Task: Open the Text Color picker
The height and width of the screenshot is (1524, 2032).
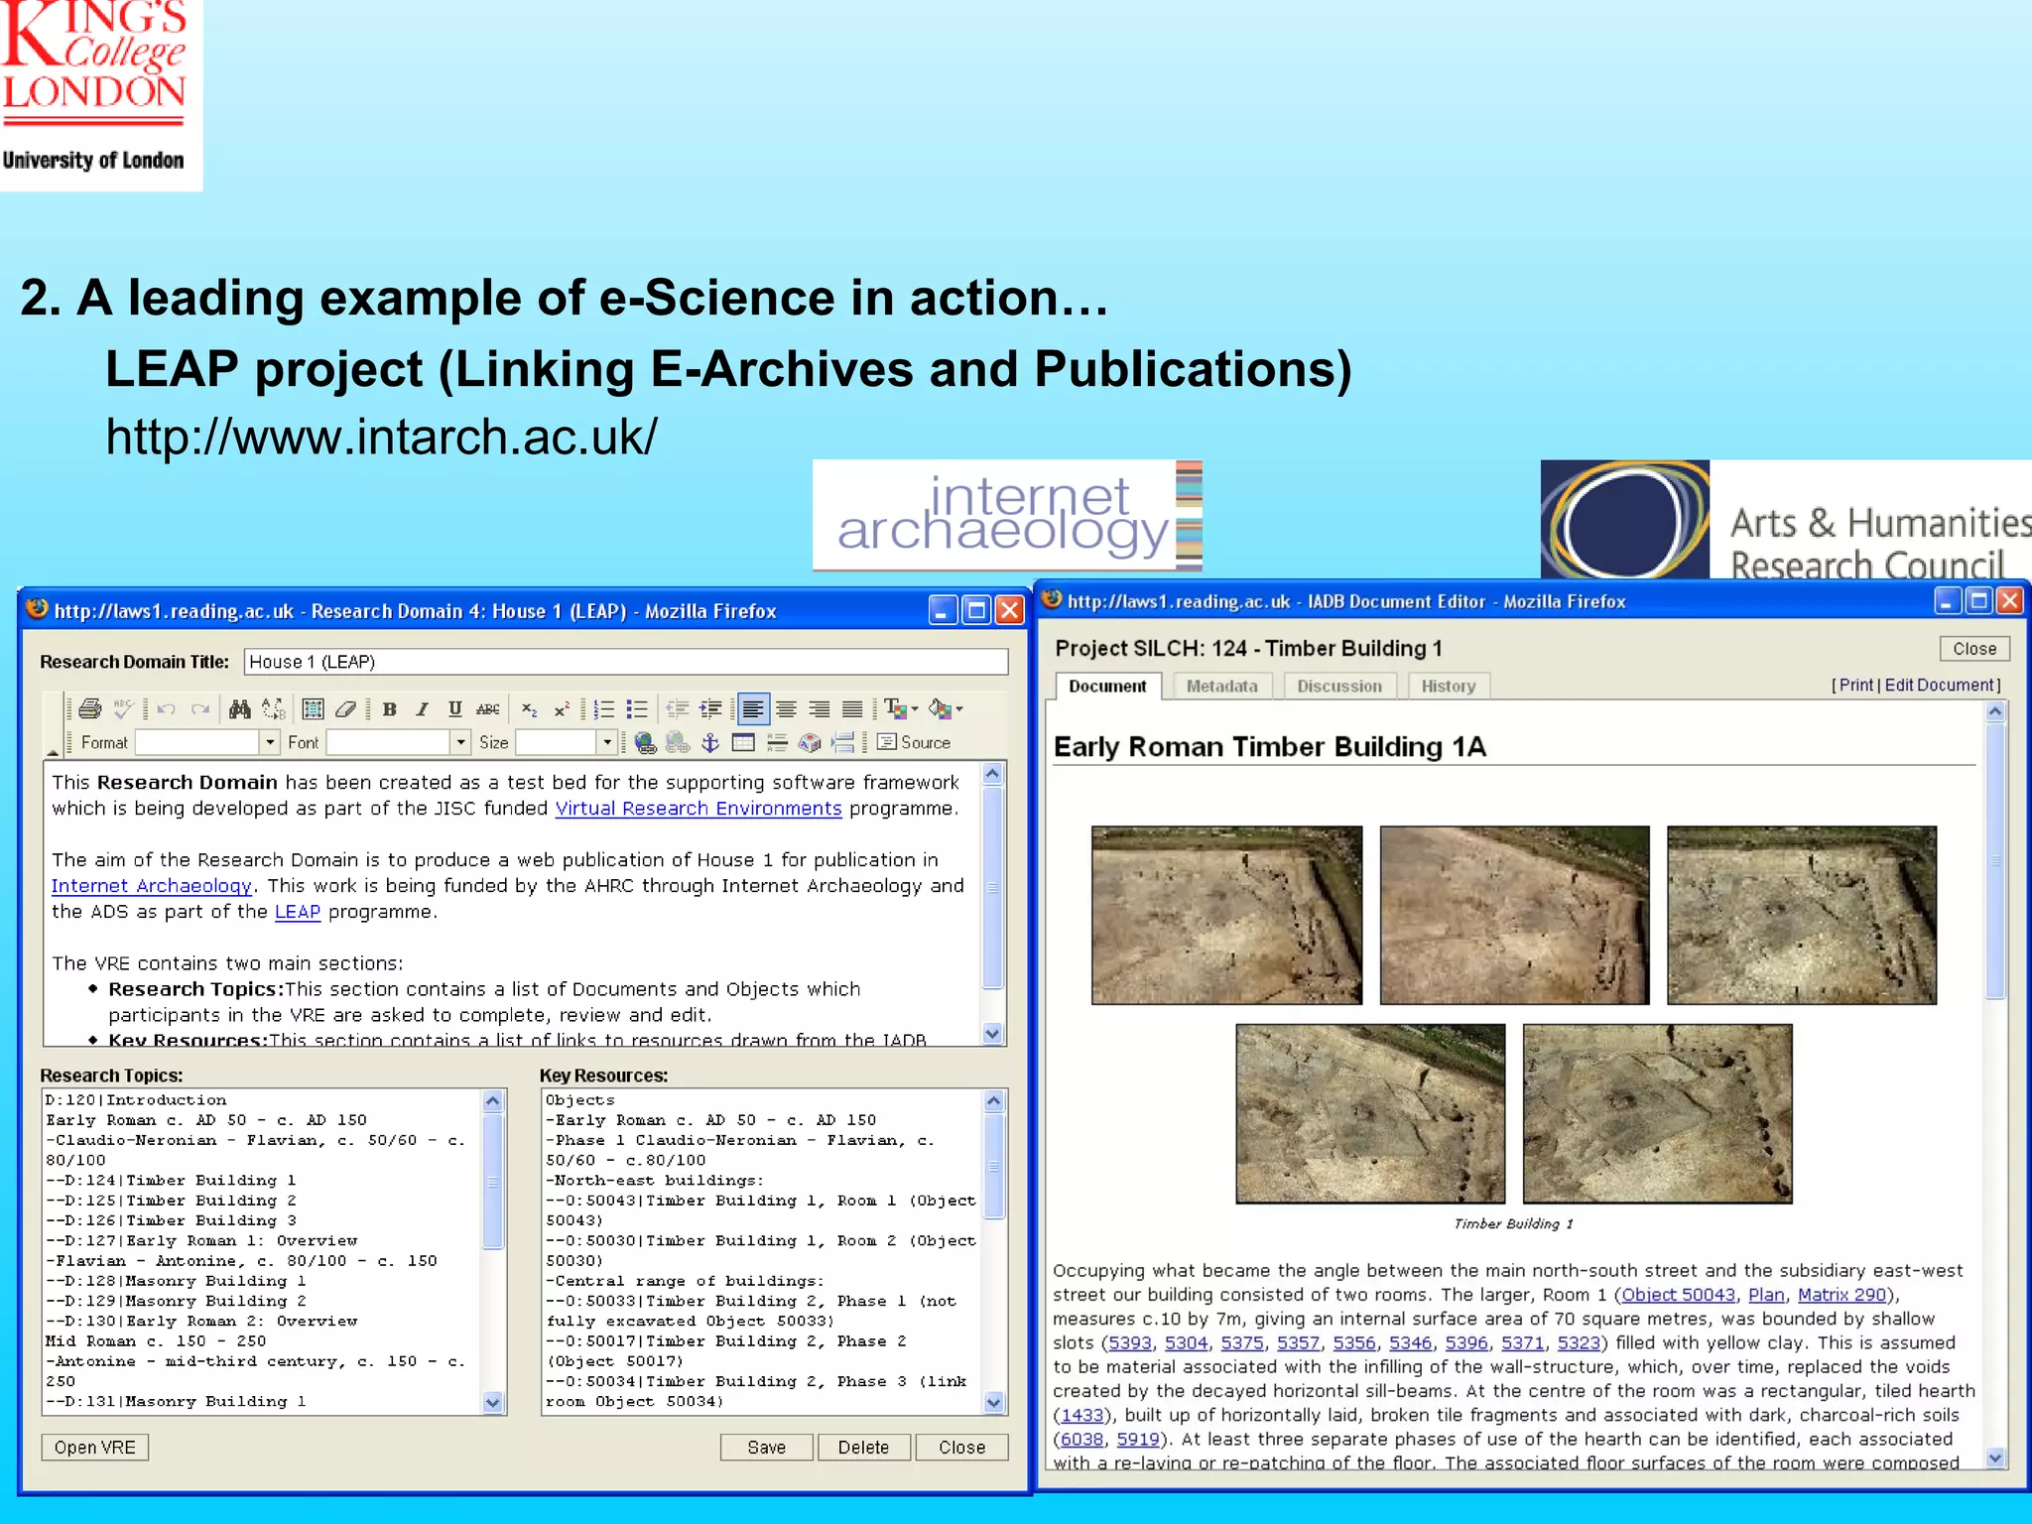Action: pyautogui.click(x=901, y=708)
